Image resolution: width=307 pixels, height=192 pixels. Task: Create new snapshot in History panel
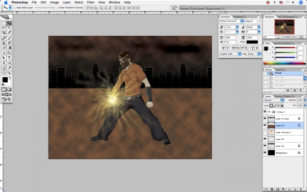click(295, 90)
